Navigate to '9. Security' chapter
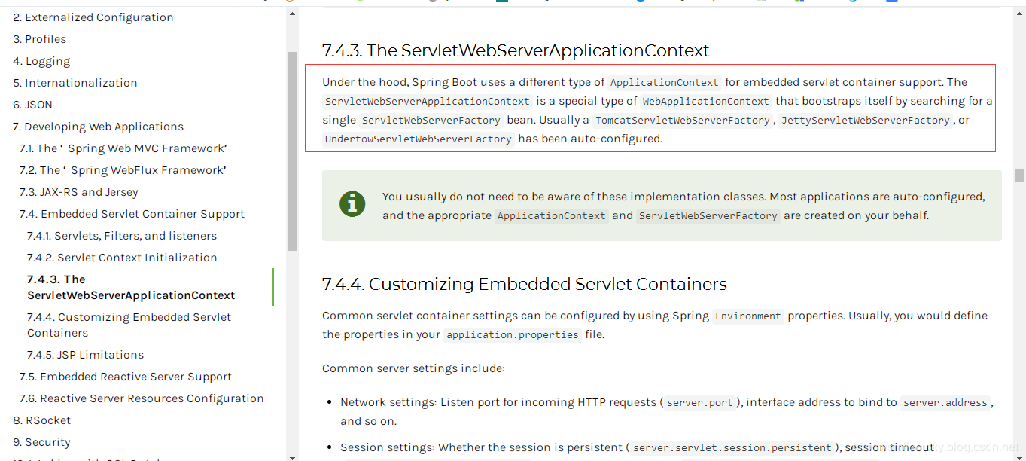This screenshot has height=461, width=1026. 41,442
